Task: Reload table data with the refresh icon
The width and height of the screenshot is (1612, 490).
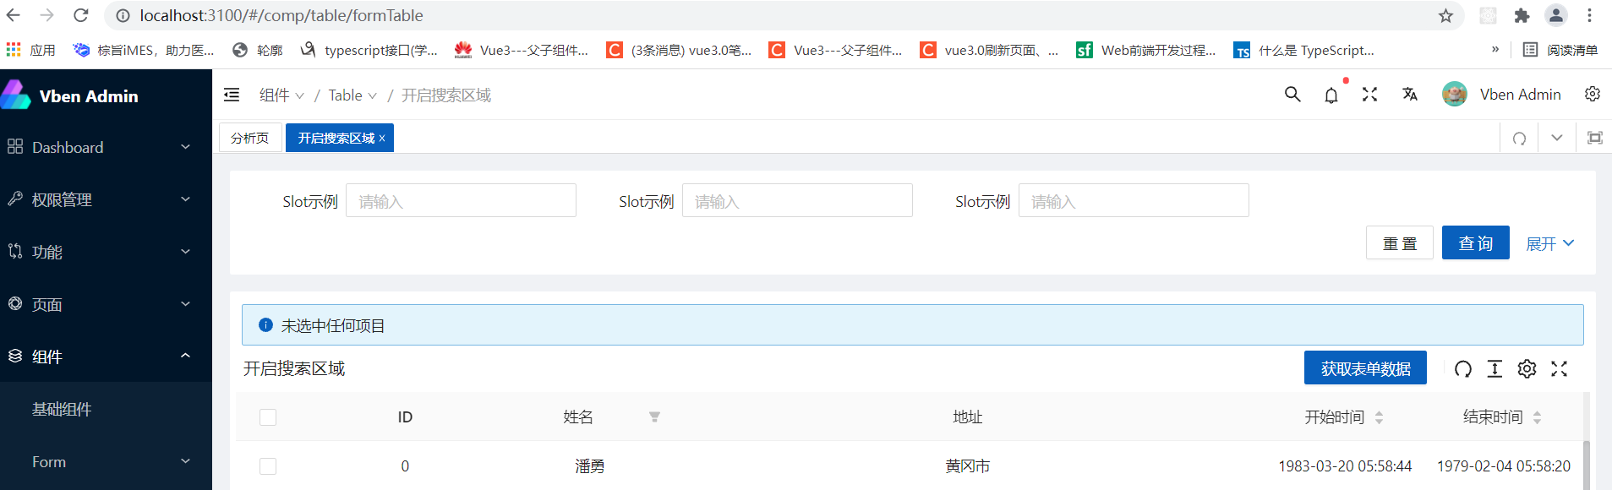Action: pyautogui.click(x=1463, y=368)
